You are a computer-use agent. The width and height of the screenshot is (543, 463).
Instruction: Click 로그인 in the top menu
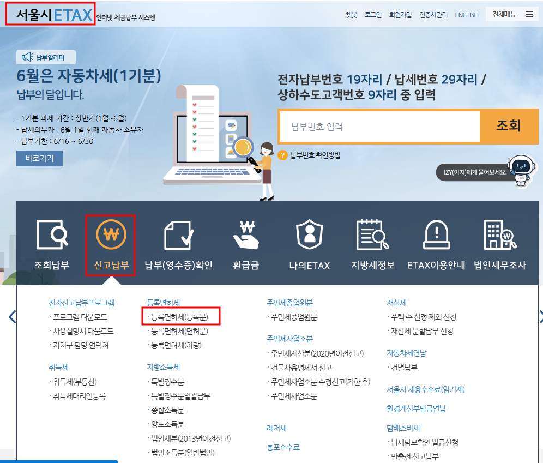[x=373, y=15]
